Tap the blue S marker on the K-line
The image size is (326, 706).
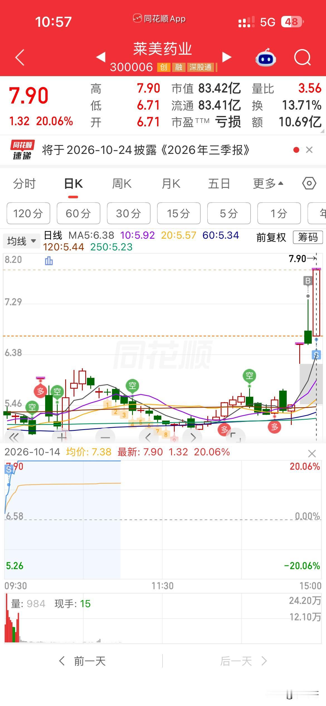pos(316,355)
